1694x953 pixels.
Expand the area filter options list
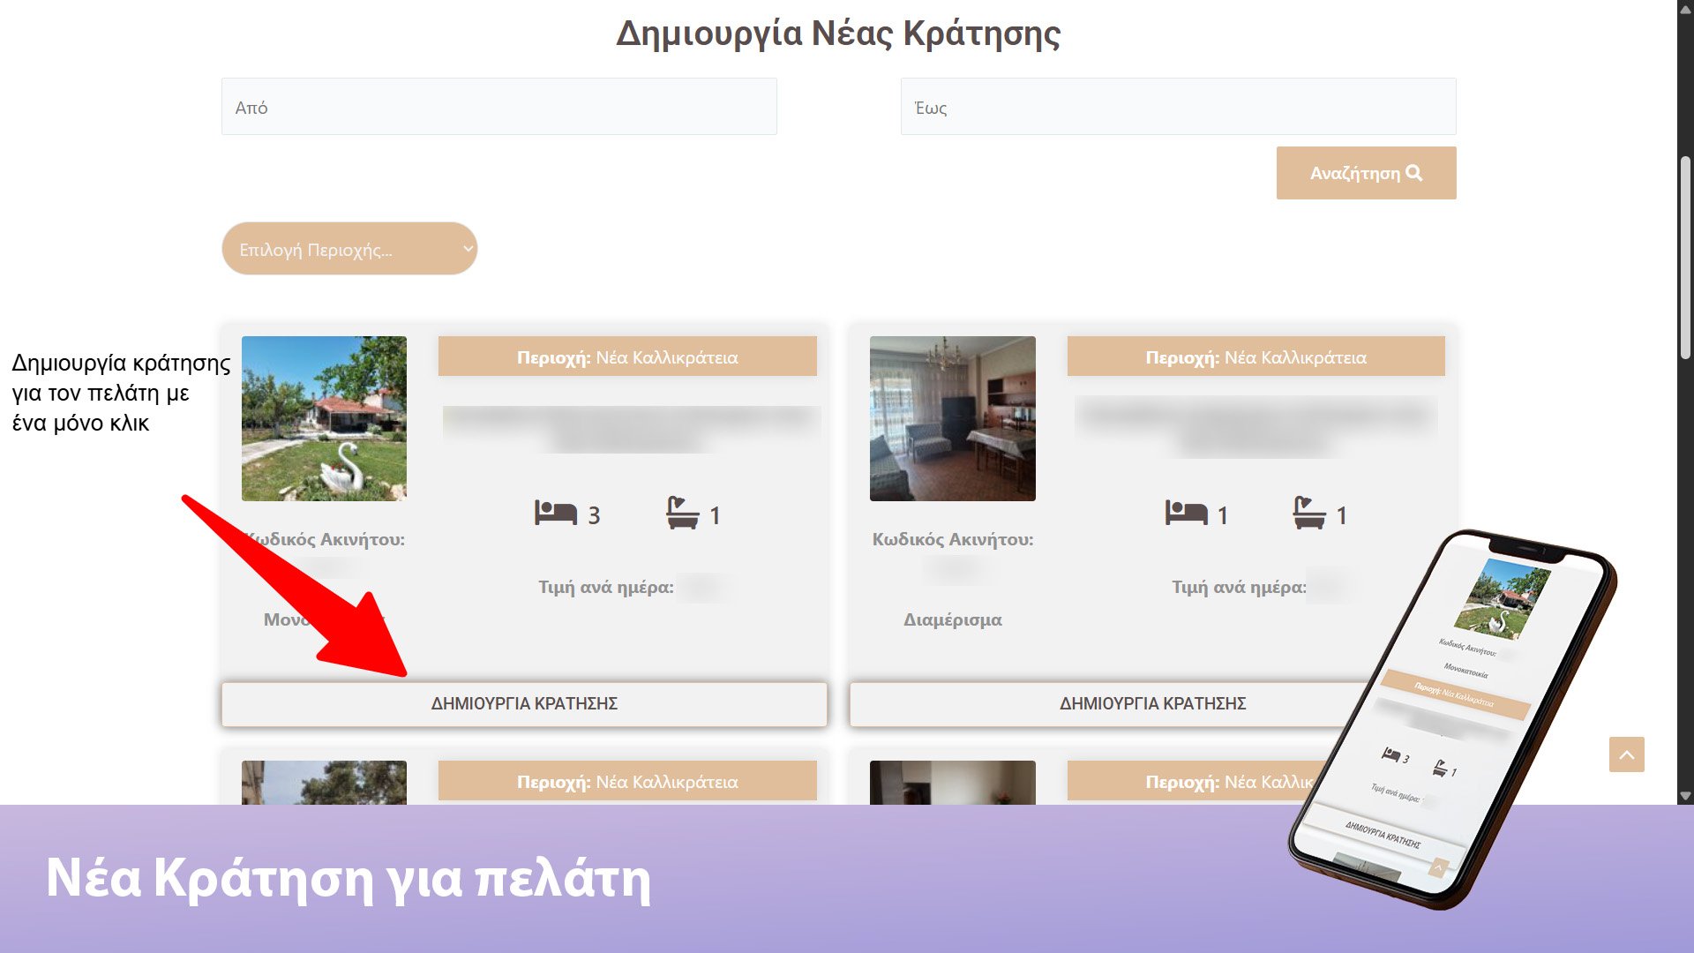coord(349,249)
